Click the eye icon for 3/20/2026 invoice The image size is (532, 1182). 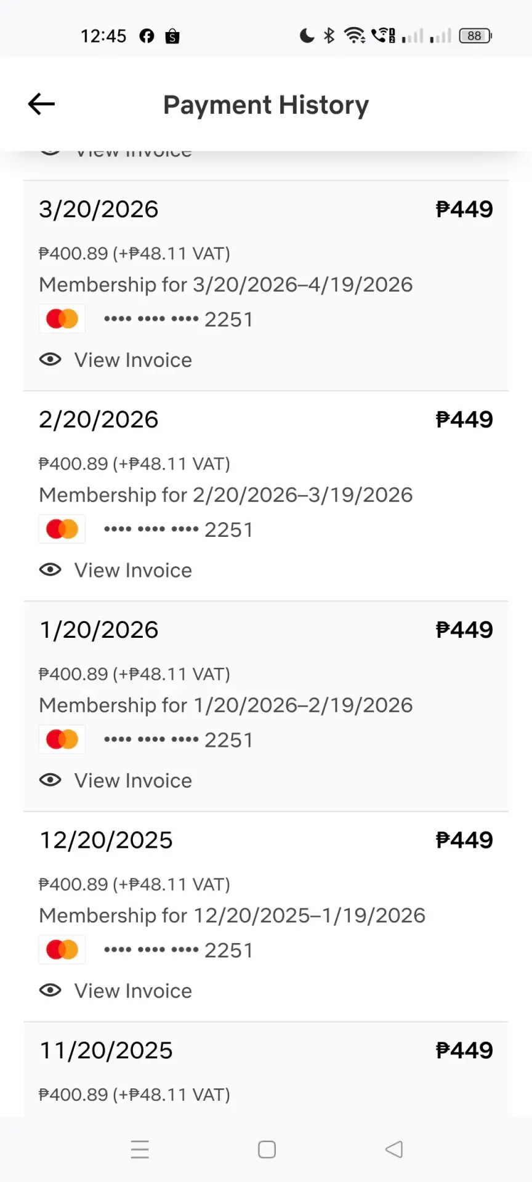tap(50, 360)
